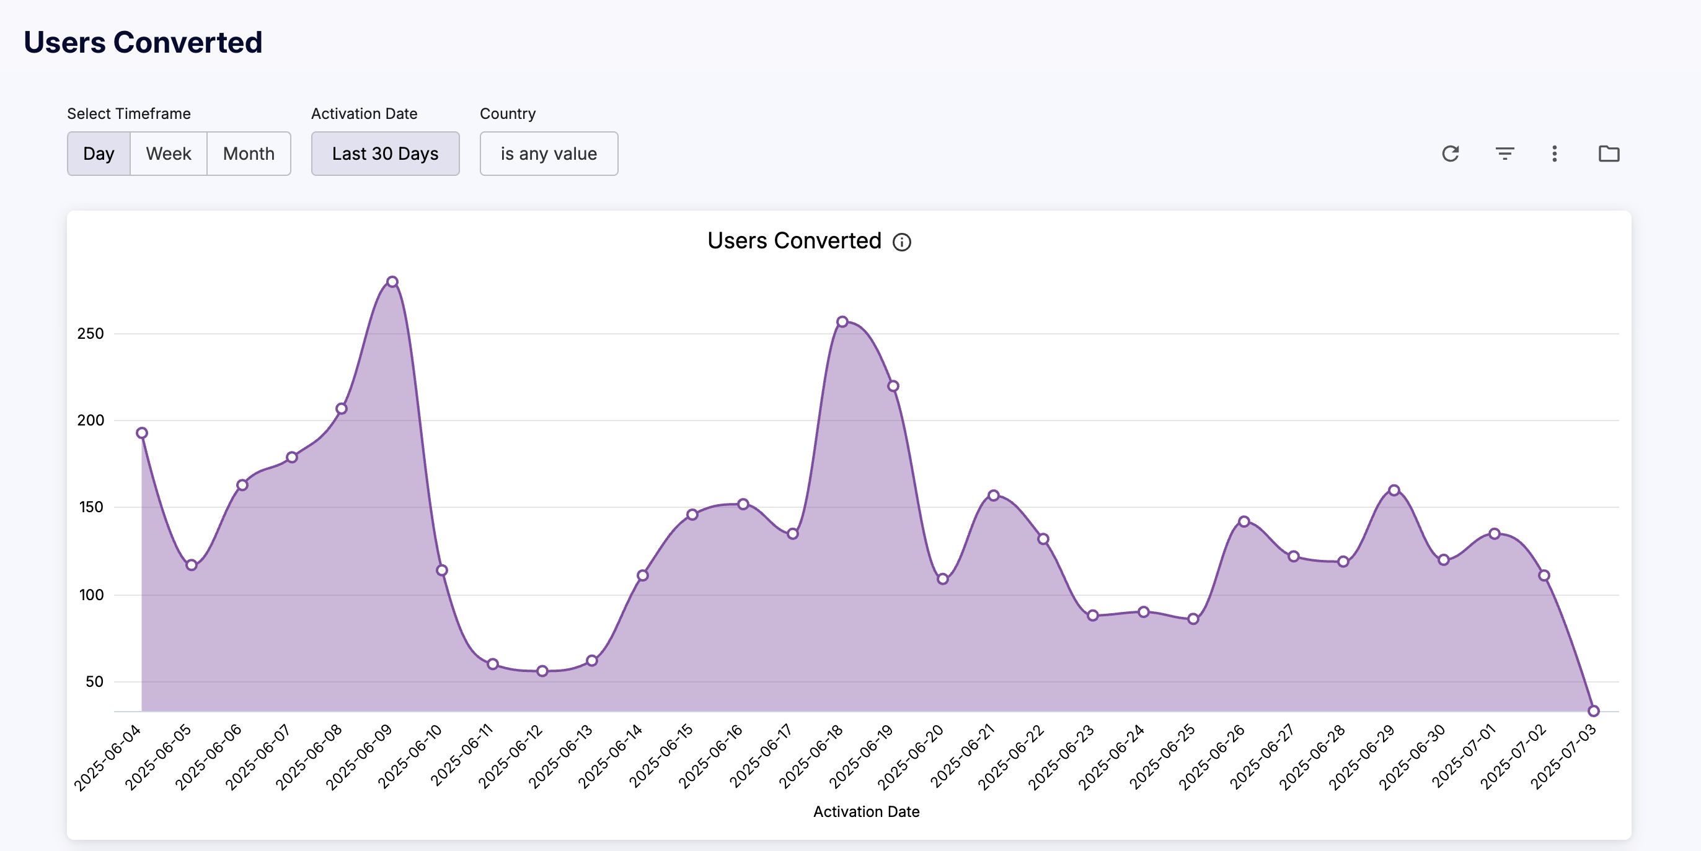Switch timeframe to Month
Screen dimensions: 1701x851
click(249, 154)
